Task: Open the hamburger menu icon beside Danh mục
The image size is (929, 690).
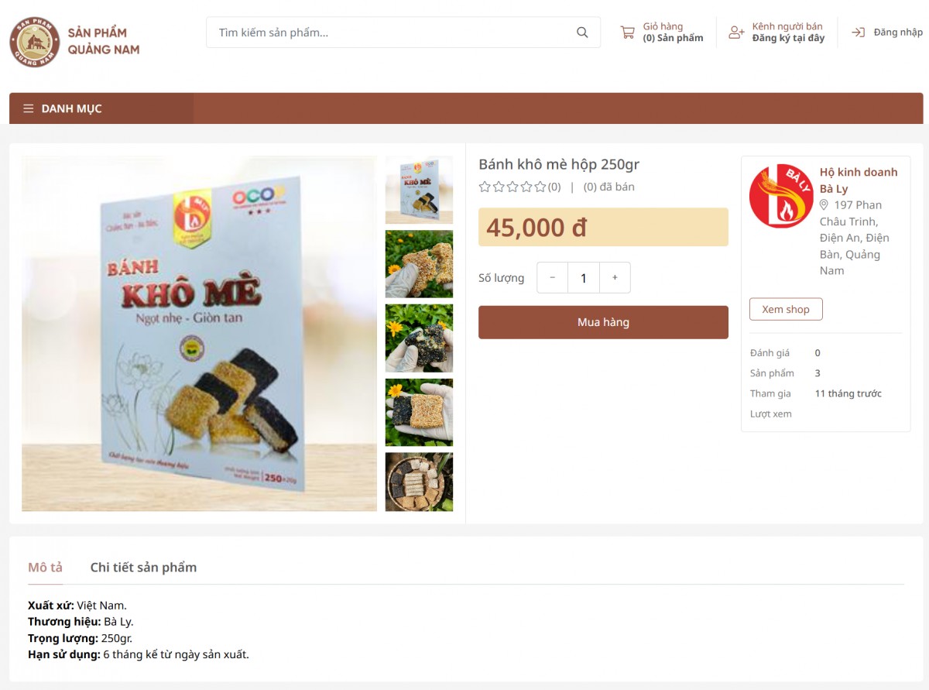Action: (28, 108)
